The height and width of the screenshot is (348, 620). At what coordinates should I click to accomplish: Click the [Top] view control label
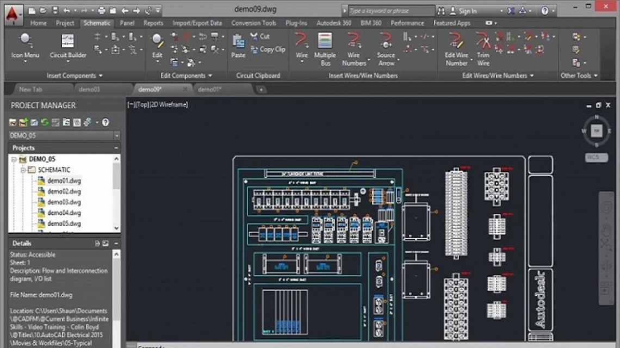point(142,104)
